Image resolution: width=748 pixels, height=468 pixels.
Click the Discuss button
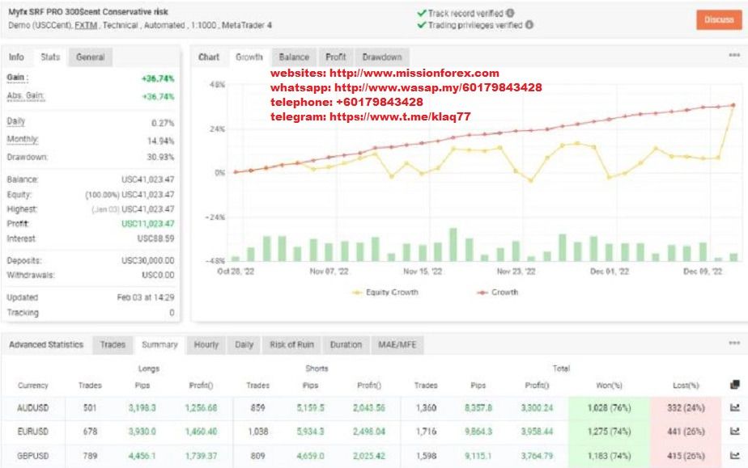pyautogui.click(x=719, y=19)
